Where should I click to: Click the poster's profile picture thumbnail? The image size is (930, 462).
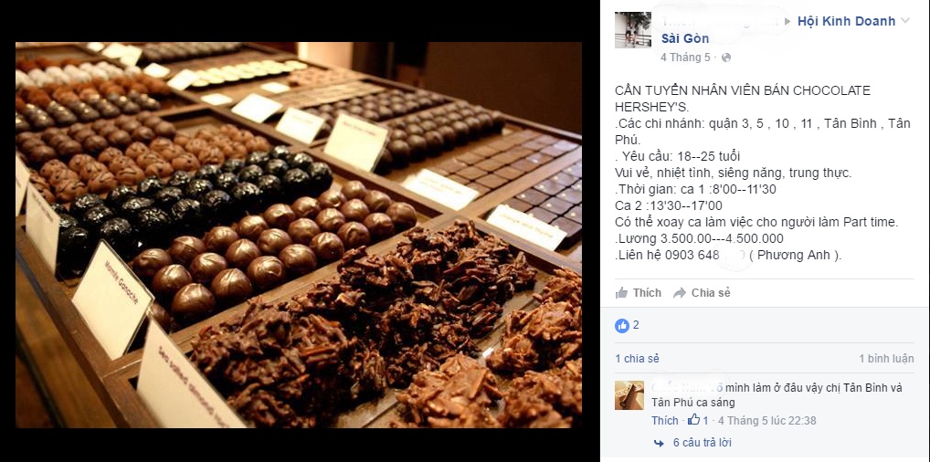tap(633, 29)
